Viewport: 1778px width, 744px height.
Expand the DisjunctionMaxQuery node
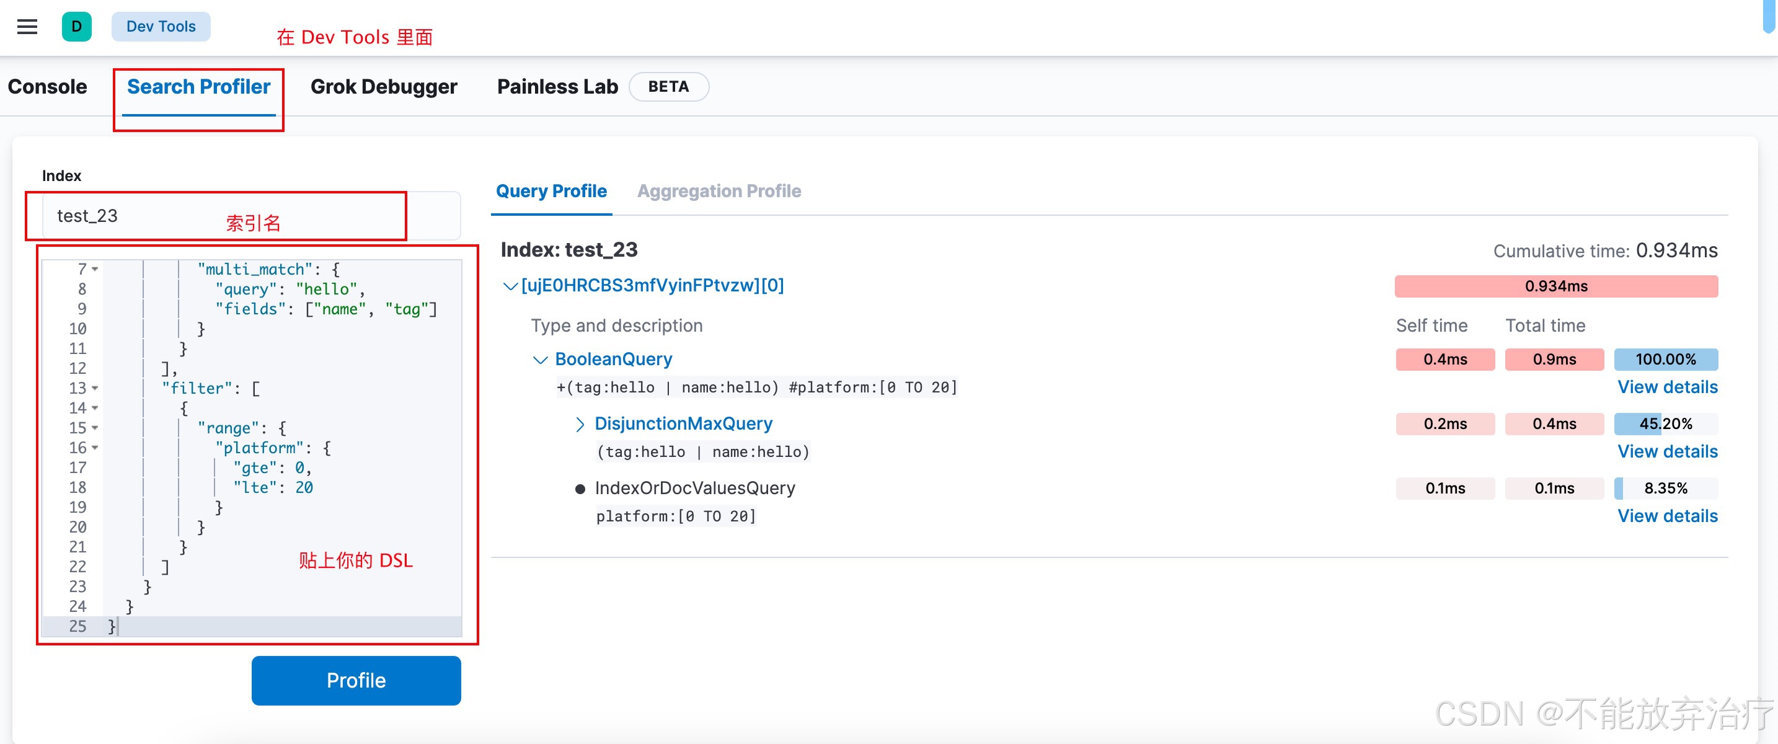(578, 423)
